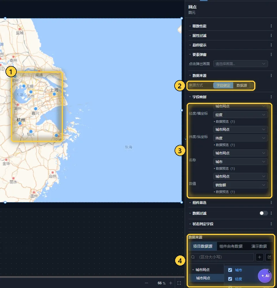The image size is (277, 288).
Task: Open more options for 取数性能 section
Action: click(271, 26)
